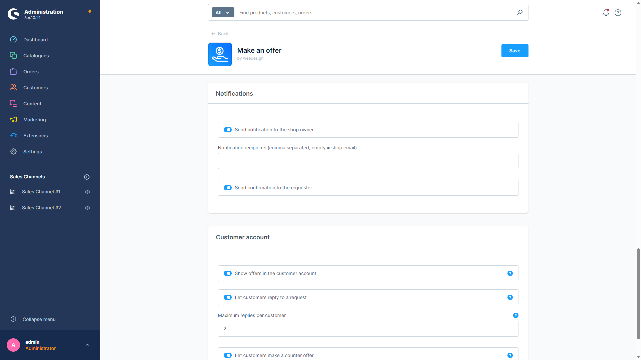Click the search magnifier icon
The width and height of the screenshot is (641, 360).
(520, 12)
